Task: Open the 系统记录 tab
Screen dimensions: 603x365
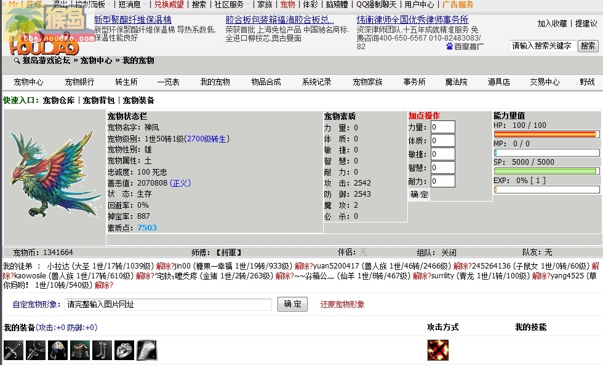Action: point(316,82)
